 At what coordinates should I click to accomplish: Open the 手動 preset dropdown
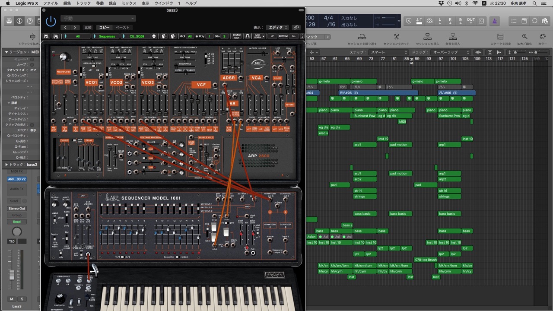(98, 19)
